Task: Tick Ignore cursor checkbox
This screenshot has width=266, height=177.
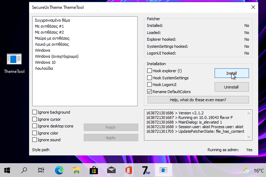Action: click(x=35, y=119)
